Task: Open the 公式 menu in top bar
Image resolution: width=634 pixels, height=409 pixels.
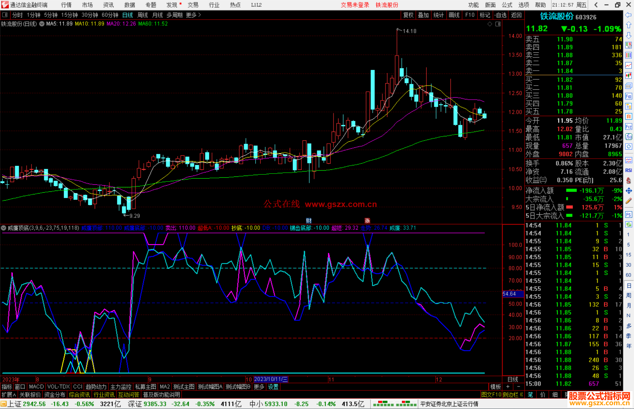Action: [507, 5]
